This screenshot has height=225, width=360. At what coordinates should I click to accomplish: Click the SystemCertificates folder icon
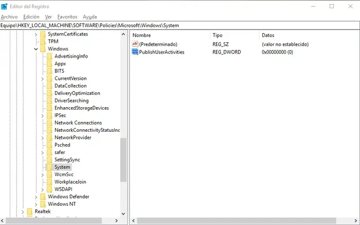[x=43, y=34]
